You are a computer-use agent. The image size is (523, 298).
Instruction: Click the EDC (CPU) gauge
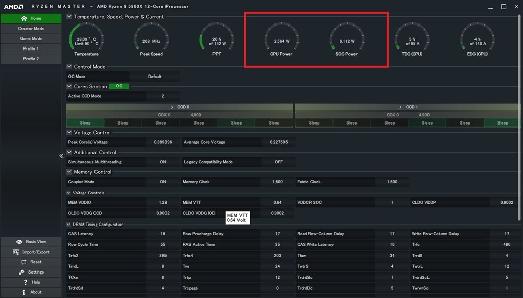[478, 39]
